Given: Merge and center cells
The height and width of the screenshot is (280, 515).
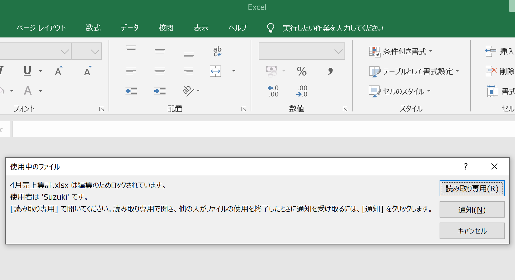Looking at the screenshot, I should tap(216, 71).
